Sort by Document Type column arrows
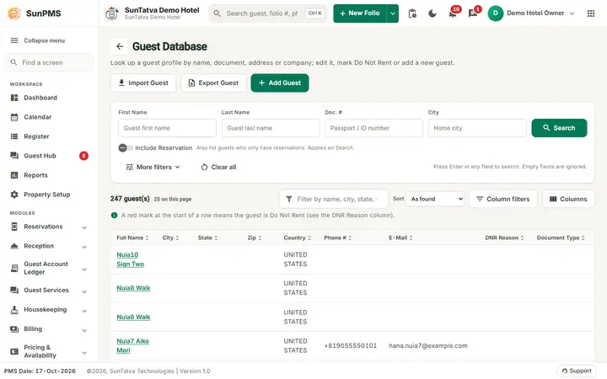This screenshot has width=607, height=379. pyautogui.click(x=583, y=238)
